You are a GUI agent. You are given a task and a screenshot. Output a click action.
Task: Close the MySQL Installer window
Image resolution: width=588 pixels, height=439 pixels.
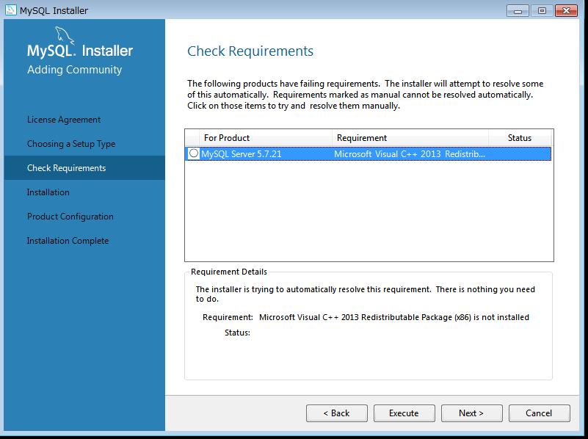click(566, 10)
